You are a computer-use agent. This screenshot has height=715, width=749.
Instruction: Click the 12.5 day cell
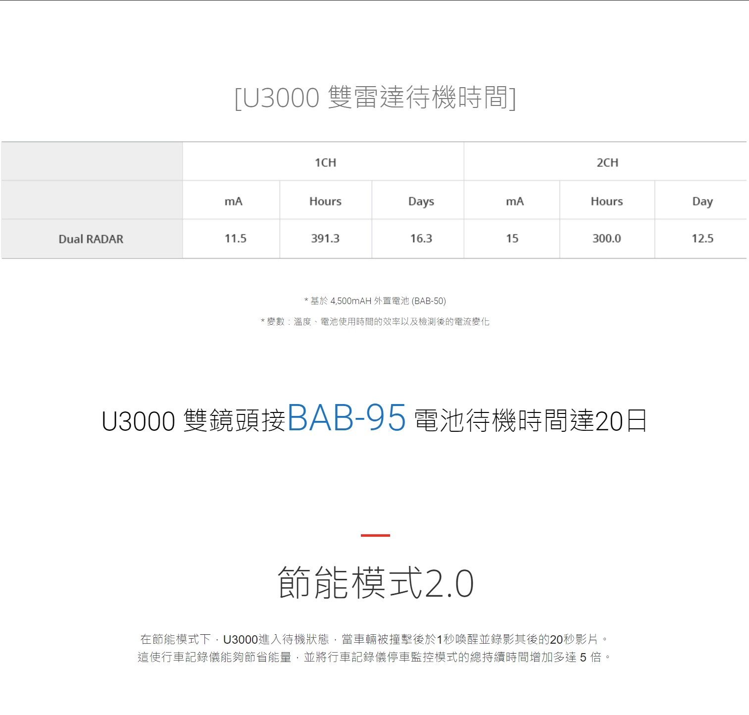tap(702, 238)
